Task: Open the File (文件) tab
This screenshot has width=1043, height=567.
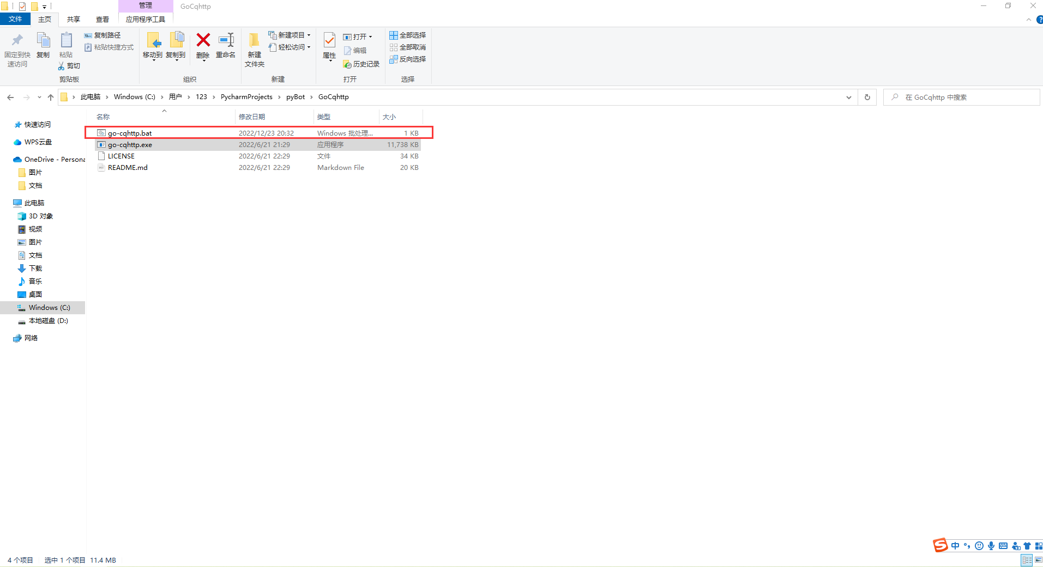Action: 15,19
